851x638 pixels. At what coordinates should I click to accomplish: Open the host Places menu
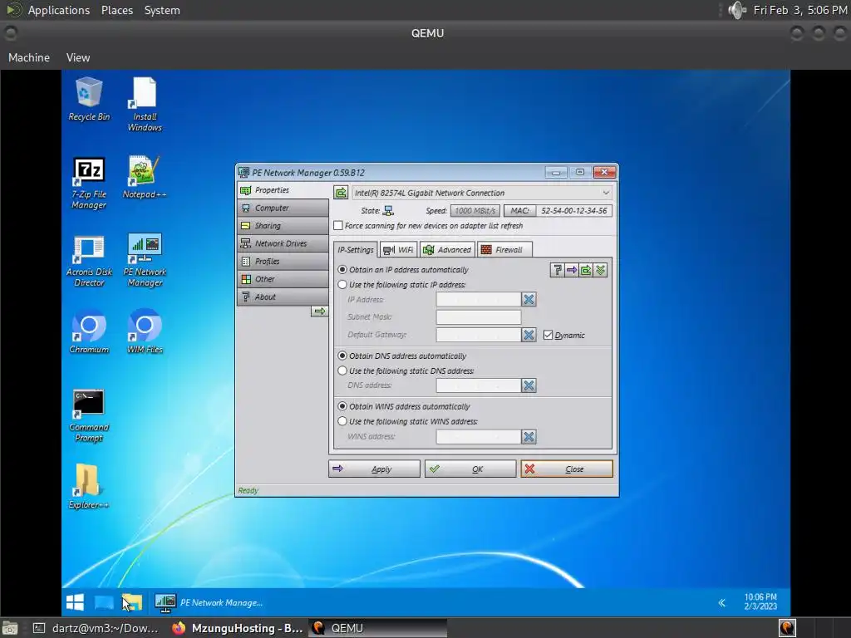[117, 10]
